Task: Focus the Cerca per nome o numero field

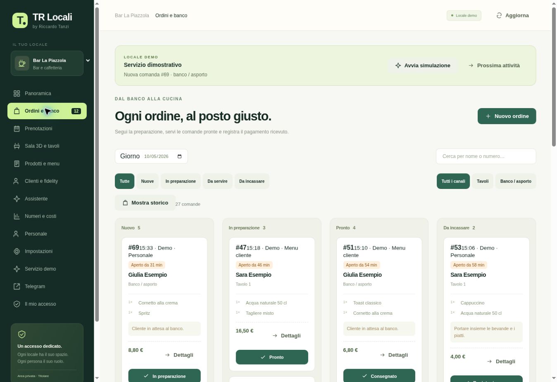Action: pos(486,156)
